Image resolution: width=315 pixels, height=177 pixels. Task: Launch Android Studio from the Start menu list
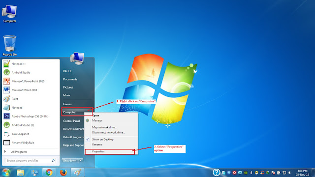[31, 72]
